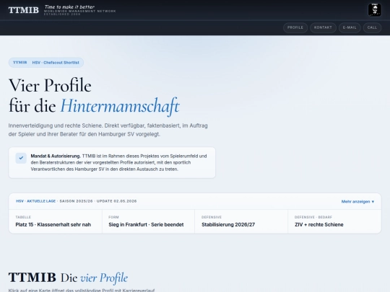This screenshot has width=390, height=292.
Task: Select the E-MAIL nav button
Action: pos(350,27)
